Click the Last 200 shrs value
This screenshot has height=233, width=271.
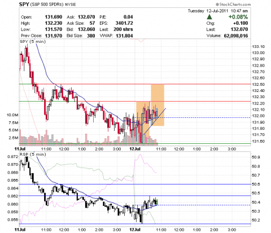pyautogui.click(x=123, y=29)
